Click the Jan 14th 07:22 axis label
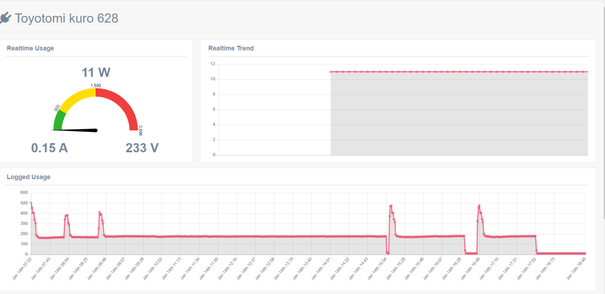 (22, 269)
